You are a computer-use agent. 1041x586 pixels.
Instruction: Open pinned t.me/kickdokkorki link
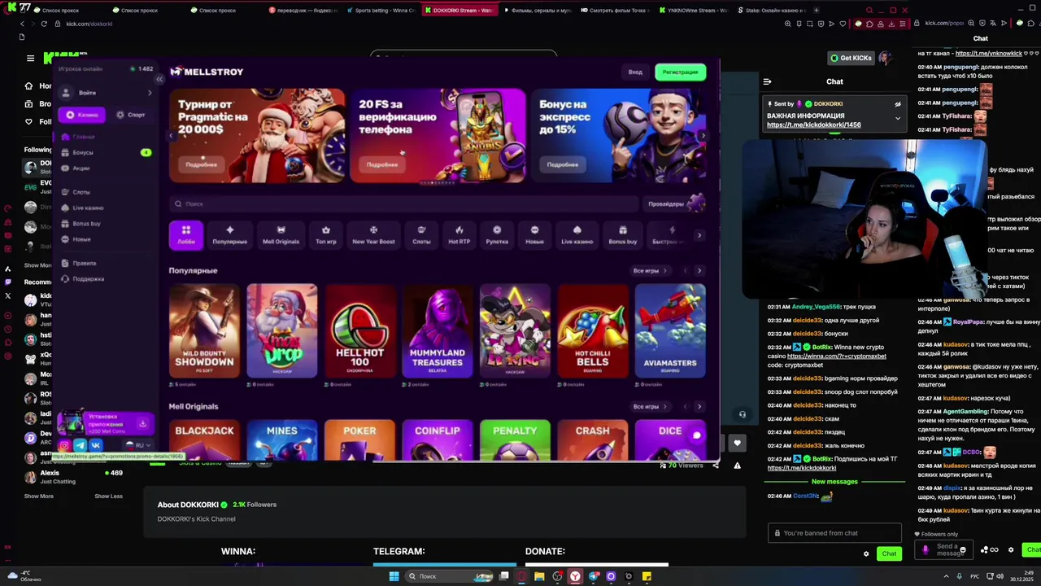(x=813, y=125)
